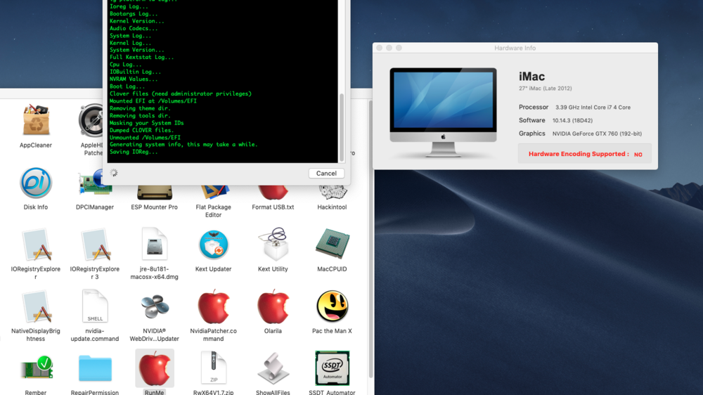Launch the Disk Info app icon

[36, 183]
